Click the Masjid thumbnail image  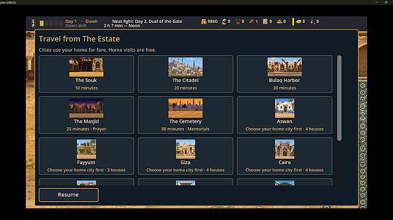pyautogui.click(x=86, y=108)
